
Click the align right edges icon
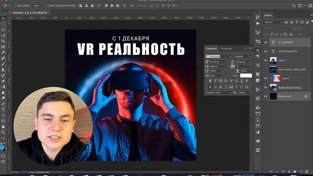92,6
